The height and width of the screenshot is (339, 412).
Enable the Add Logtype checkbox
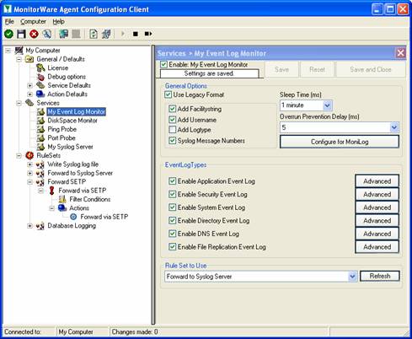172,130
